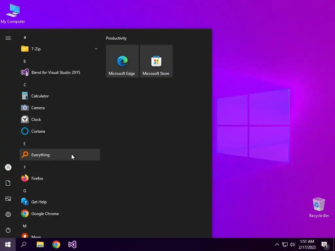The image size is (335, 251).
Task: Click the G section letter header
Action: click(25, 191)
